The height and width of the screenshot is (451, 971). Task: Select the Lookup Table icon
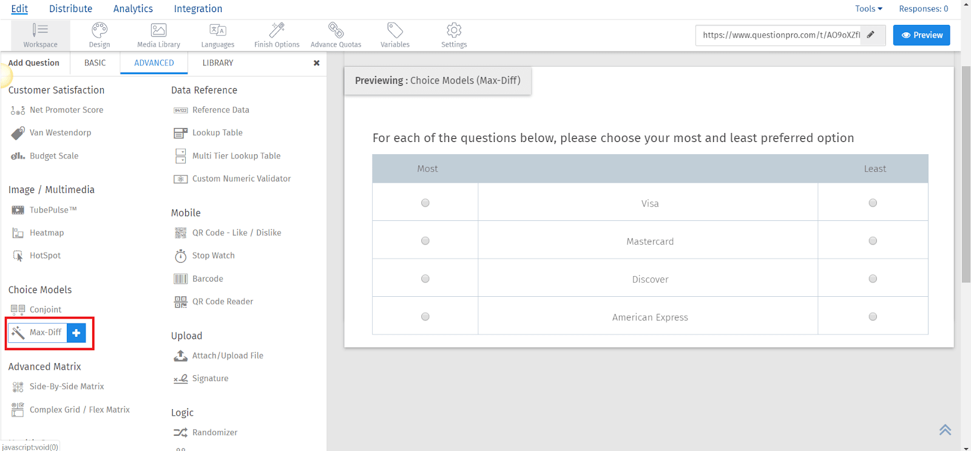[181, 133]
